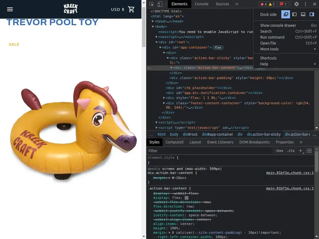Select the ctb_placeholder div row
Image resolution: width=319 pixels, height=239 pixels.
click(198, 88)
